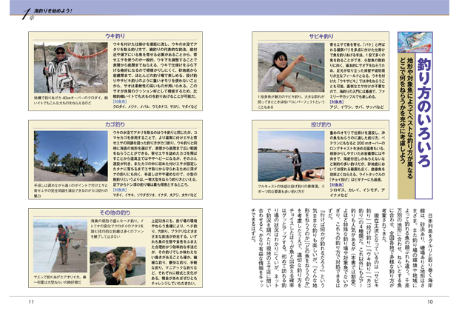Click the target fish line starting クロダイ、メジナ
Viewport: 459px width, 311px height.
click(155, 107)
